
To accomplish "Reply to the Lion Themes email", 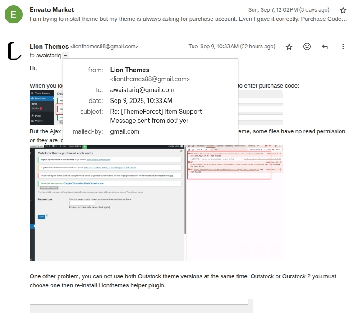I will point(325,47).
